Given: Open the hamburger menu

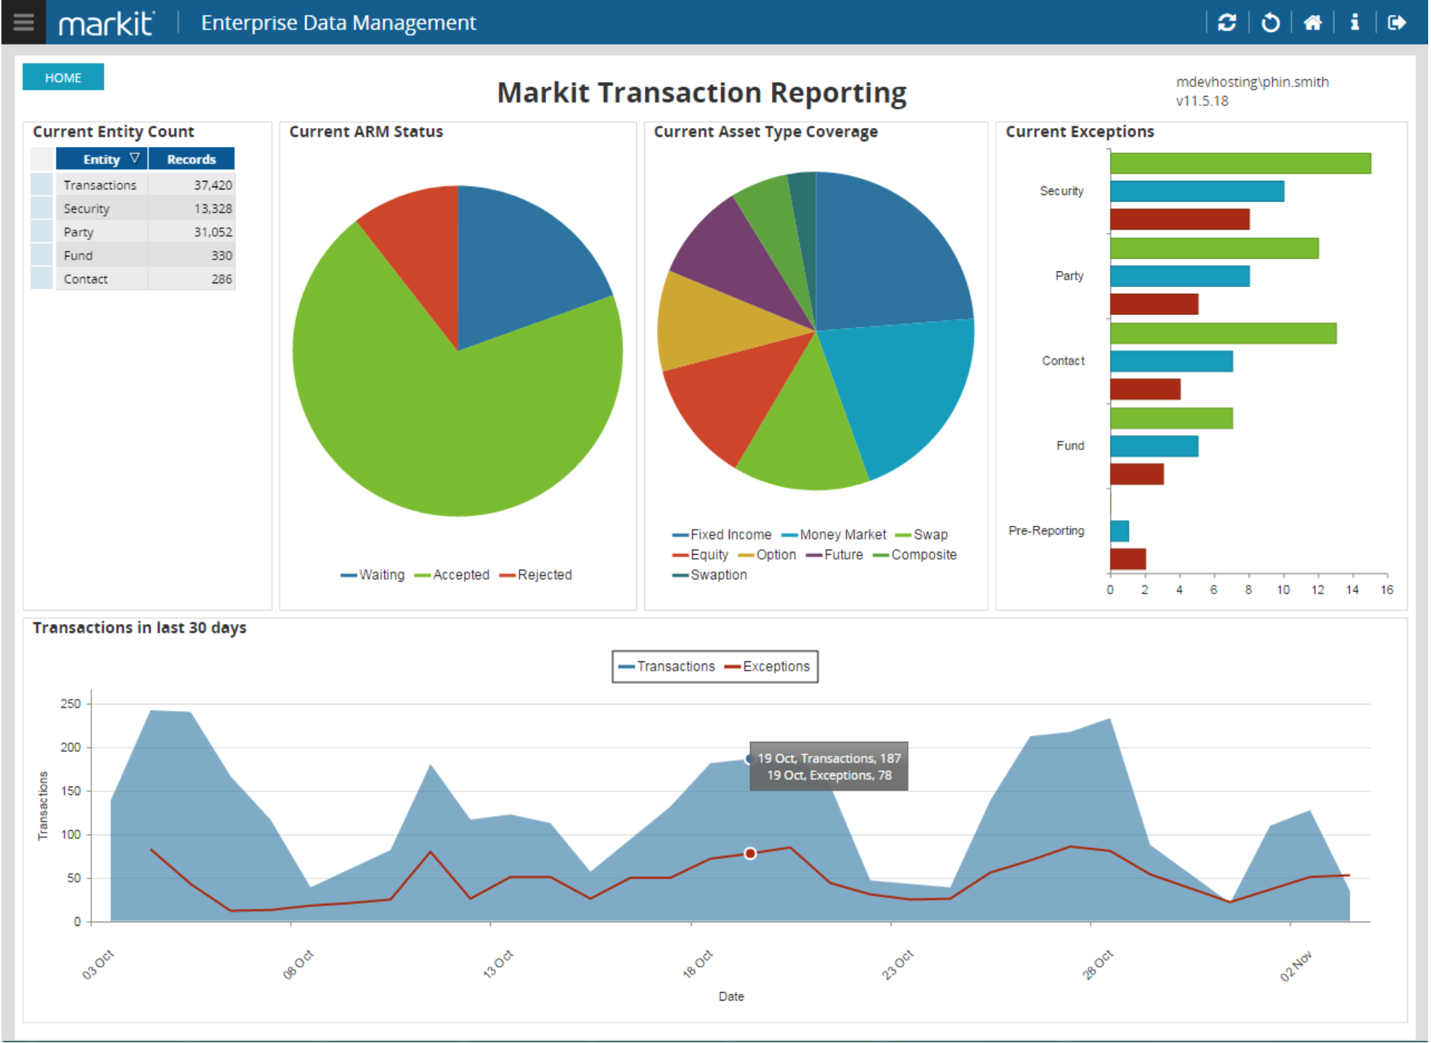Looking at the screenshot, I should click(23, 22).
